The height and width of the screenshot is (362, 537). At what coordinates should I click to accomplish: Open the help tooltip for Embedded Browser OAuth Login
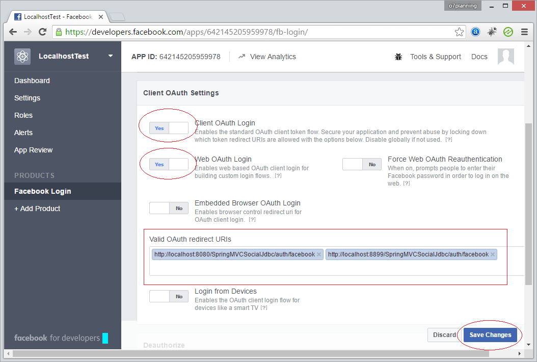point(252,220)
